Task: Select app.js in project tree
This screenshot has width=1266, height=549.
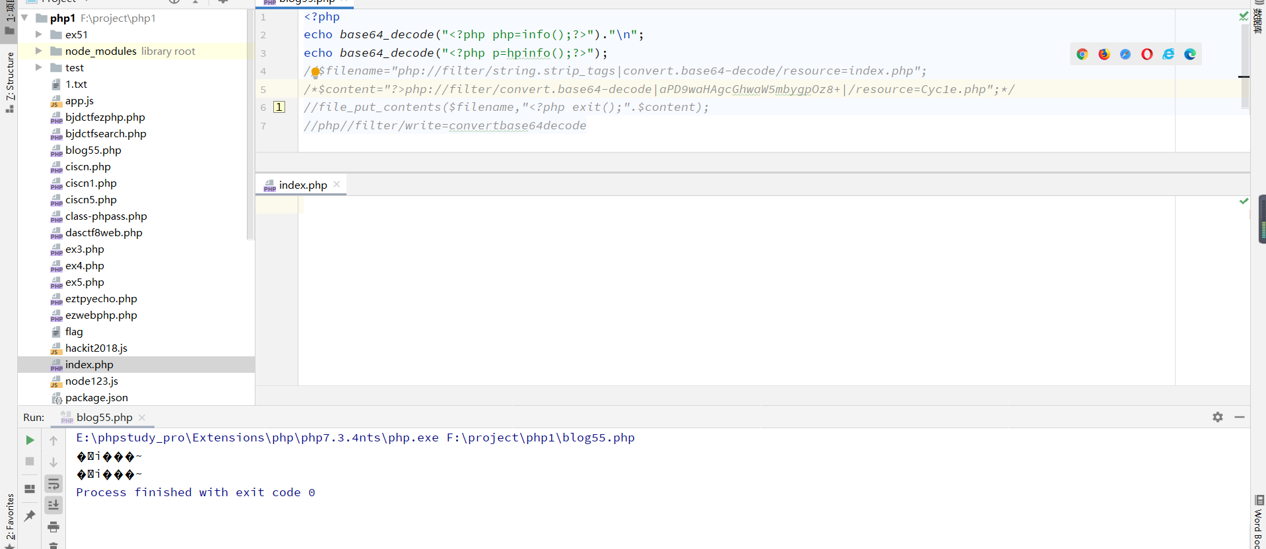Action: tap(79, 100)
